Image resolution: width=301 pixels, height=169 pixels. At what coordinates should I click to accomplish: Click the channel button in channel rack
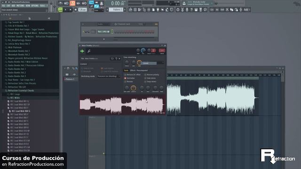(103, 32)
